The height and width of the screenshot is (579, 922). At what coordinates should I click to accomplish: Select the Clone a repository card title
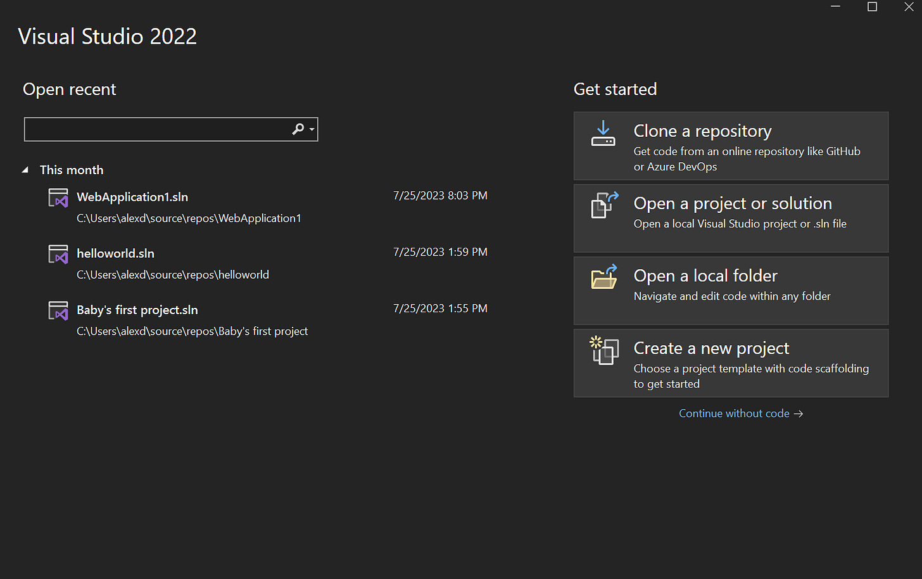click(x=702, y=131)
